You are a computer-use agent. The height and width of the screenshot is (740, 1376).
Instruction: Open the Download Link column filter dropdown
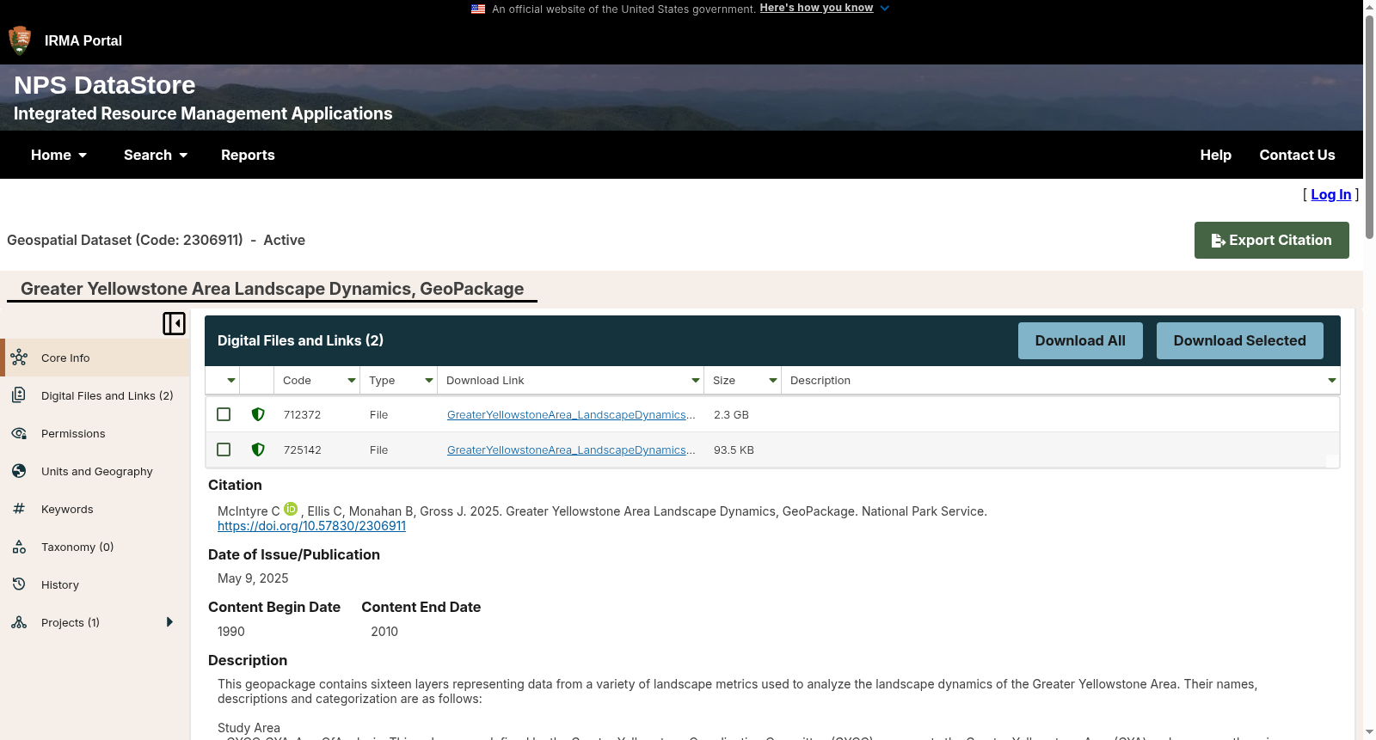click(x=696, y=380)
